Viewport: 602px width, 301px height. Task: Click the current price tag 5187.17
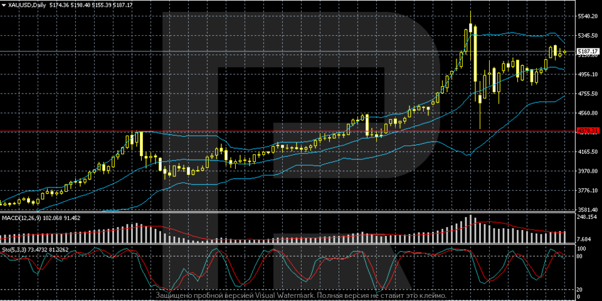[x=587, y=51]
